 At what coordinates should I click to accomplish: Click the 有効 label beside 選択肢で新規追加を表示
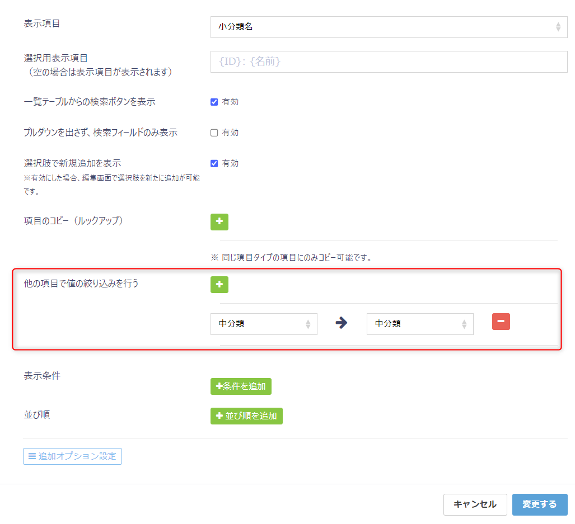coord(230,163)
